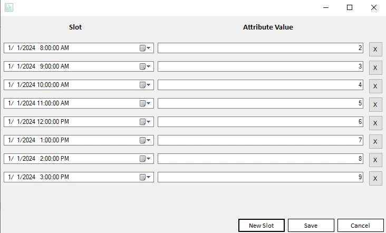Click the New Slot button
The image size is (386, 233).
(262, 226)
